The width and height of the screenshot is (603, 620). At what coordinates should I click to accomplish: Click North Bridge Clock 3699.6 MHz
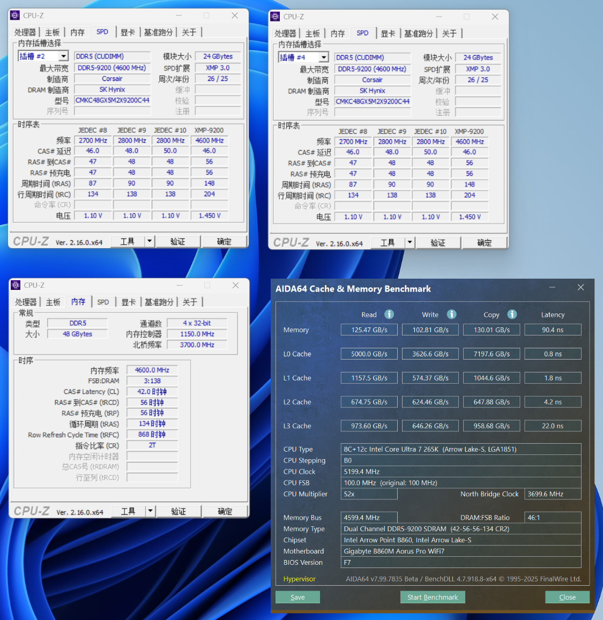point(553,494)
